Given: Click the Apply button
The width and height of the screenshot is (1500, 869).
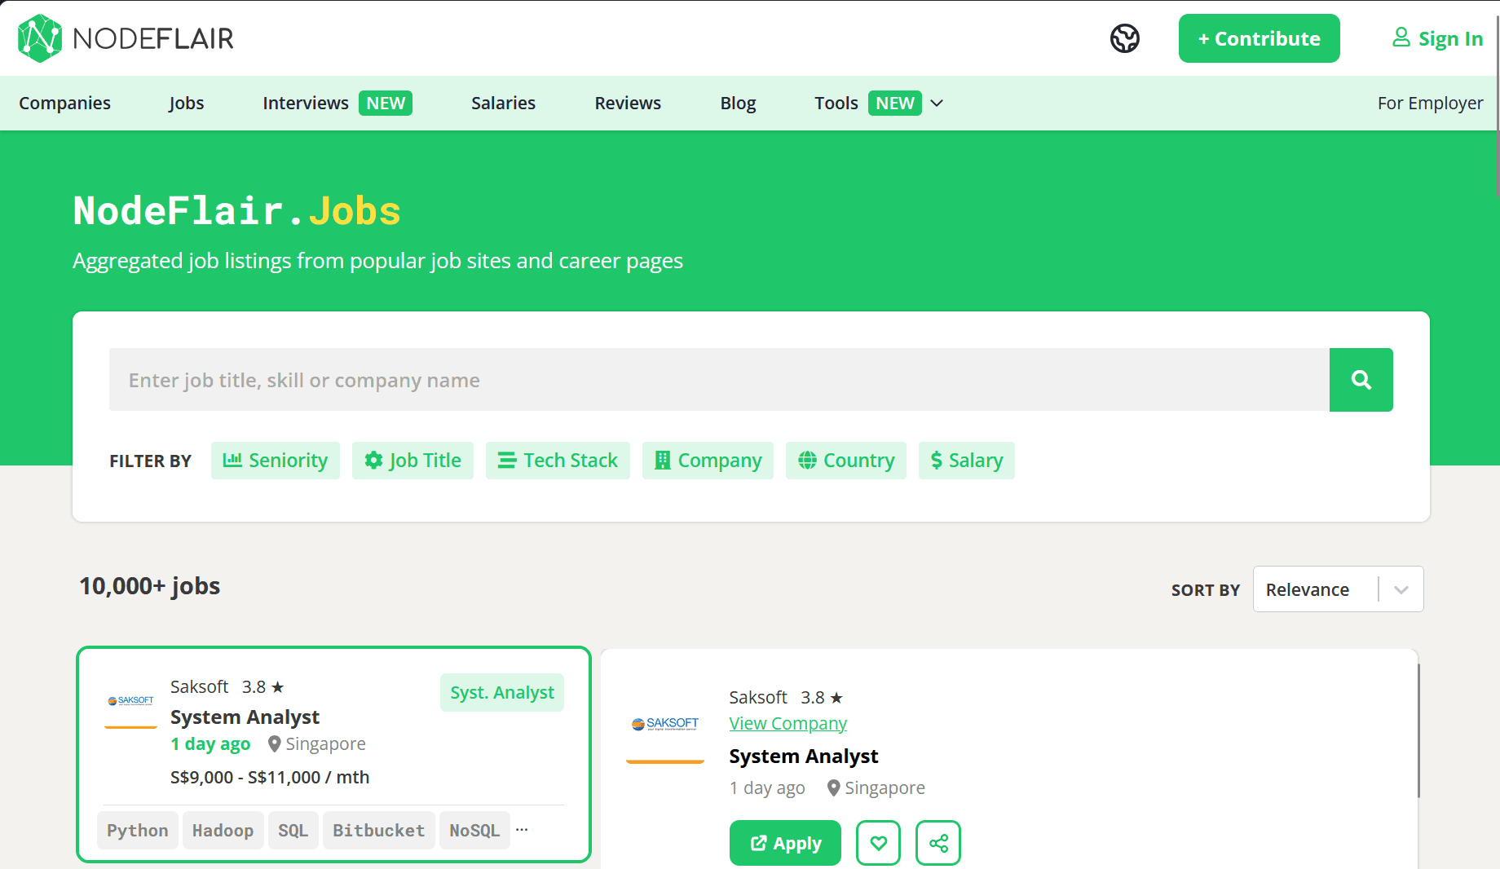Looking at the screenshot, I should click(x=785, y=843).
